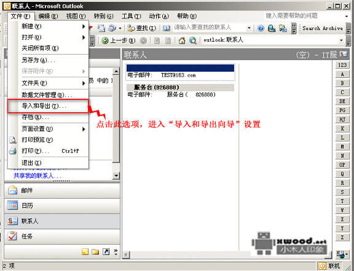The width and height of the screenshot is (354, 271).
Task: Click the refresh page icon on the web toolbar
Action: [x=168, y=40]
